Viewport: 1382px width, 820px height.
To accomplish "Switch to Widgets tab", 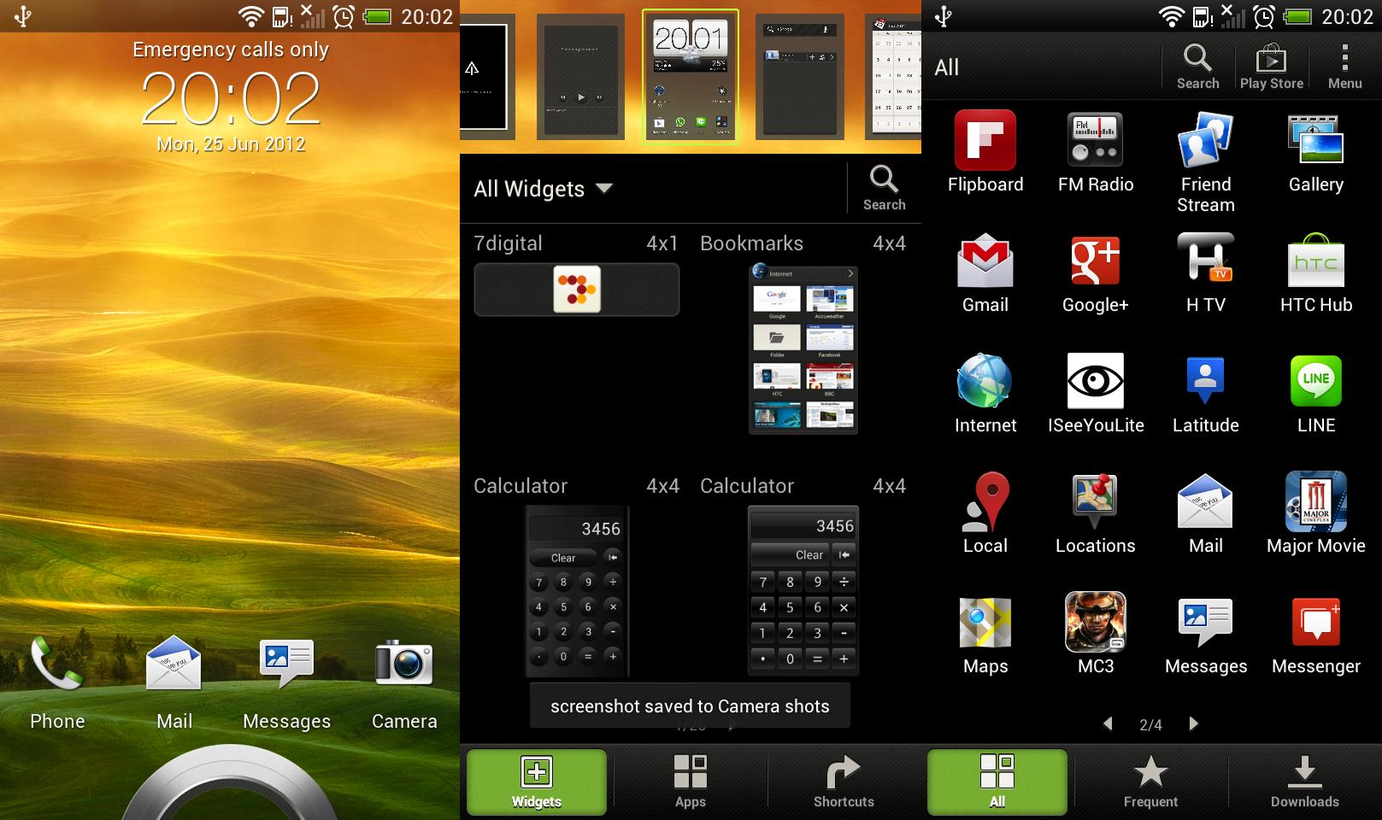I will (x=537, y=782).
